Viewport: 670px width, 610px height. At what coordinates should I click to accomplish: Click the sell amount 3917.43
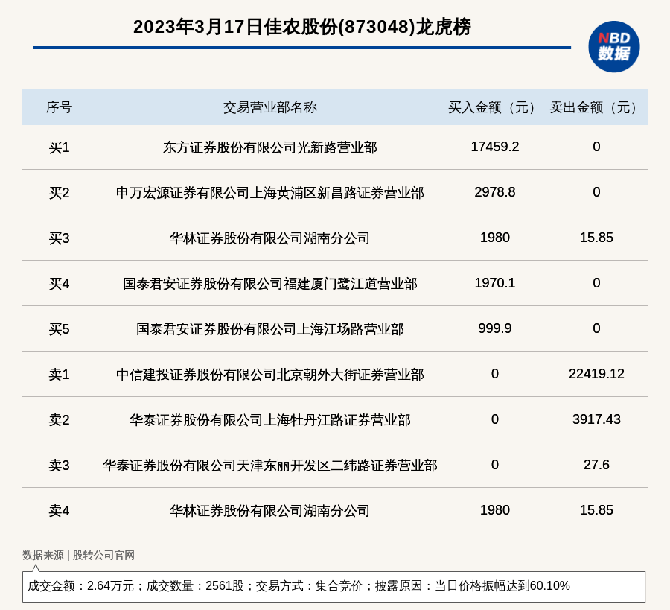596,419
